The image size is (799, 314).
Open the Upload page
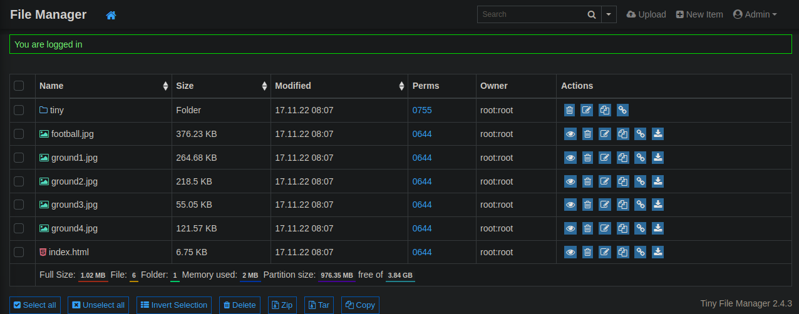(x=646, y=14)
